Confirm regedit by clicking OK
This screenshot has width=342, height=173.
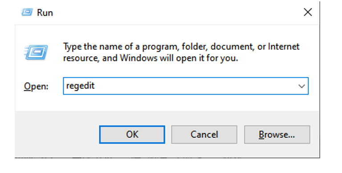point(132,134)
